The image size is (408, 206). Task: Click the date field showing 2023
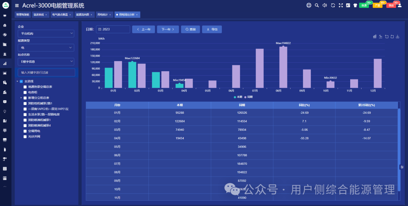point(113,29)
